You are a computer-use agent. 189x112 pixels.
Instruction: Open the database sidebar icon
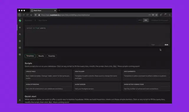pos(20,48)
